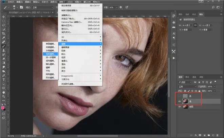Image resolution: width=224 pixels, height=138 pixels.
Task: Choose 转换为智能滤镜 menu entry
Action: click(80, 10)
